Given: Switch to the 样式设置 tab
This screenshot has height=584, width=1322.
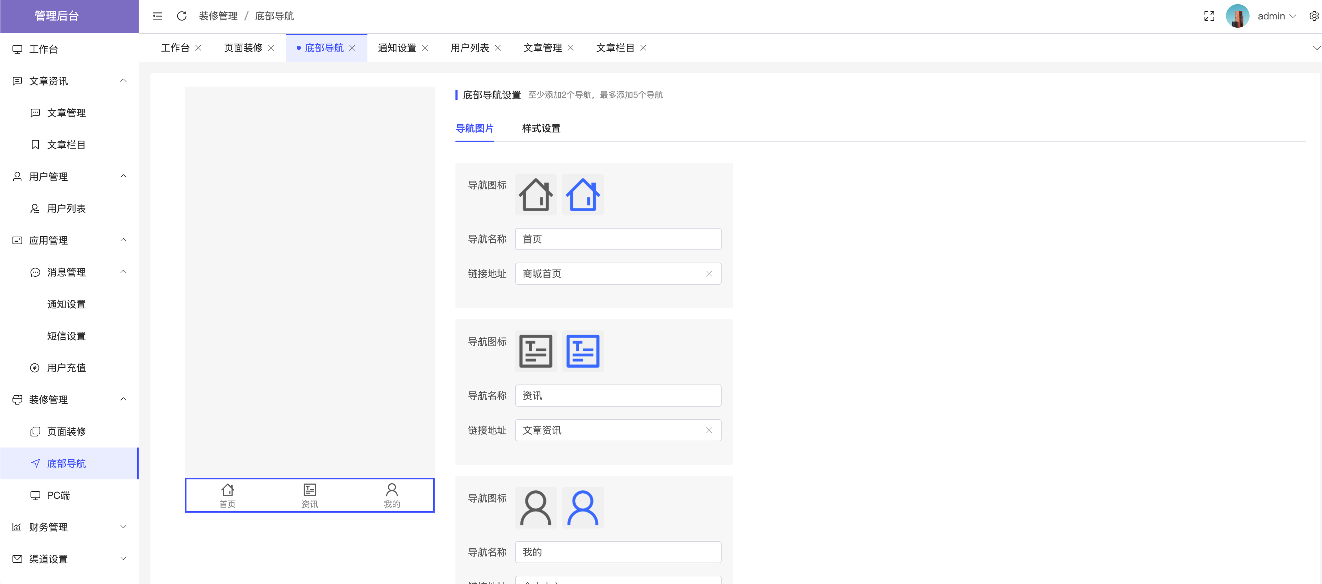Looking at the screenshot, I should tap(541, 128).
